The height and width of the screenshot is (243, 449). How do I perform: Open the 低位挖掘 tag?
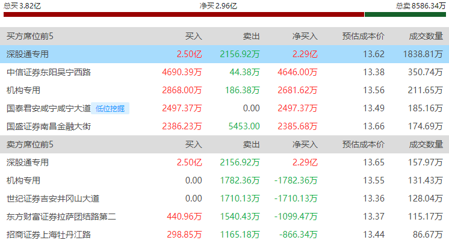click(110, 108)
